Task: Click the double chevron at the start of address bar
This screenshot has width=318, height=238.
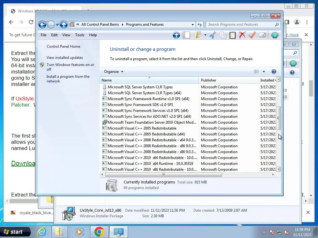Action: point(78,24)
